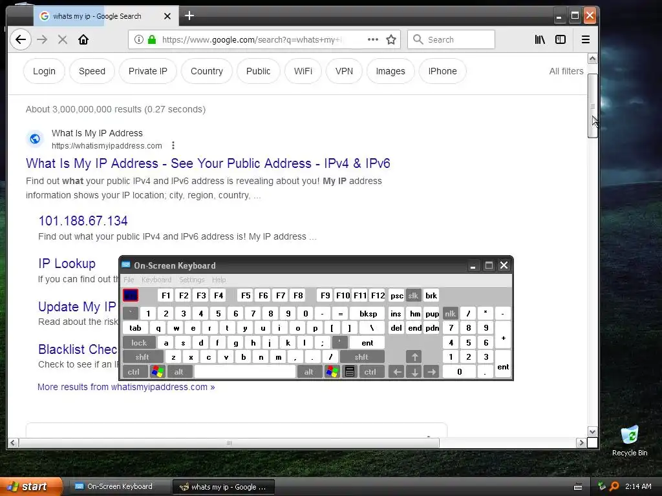The height and width of the screenshot is (496, 662).
Task: Click the psc print screen key
Action: click(x=396, y=295)
